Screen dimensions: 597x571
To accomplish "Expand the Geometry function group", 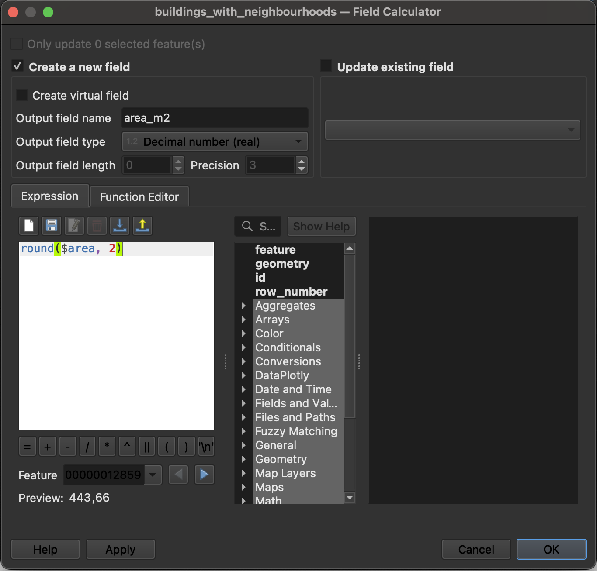I will tap(244, 459).
